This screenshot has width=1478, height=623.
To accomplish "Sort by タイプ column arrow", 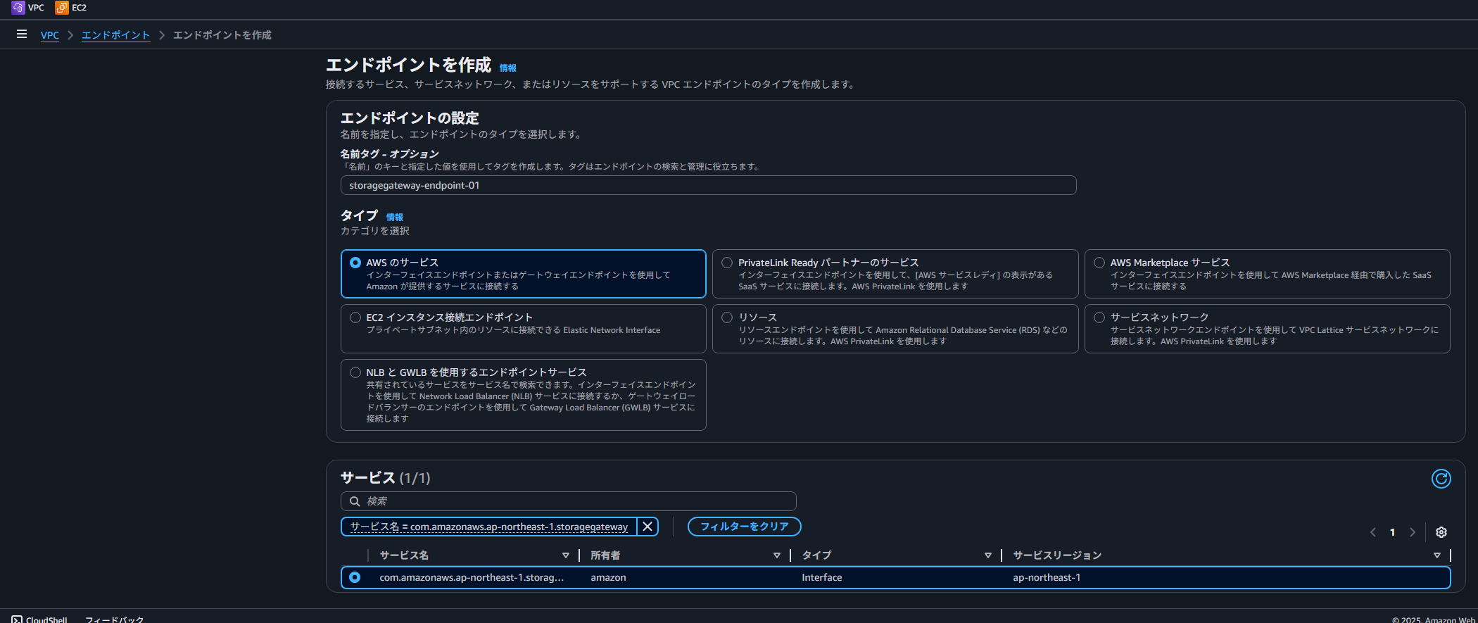I will [x=987, y=555].
